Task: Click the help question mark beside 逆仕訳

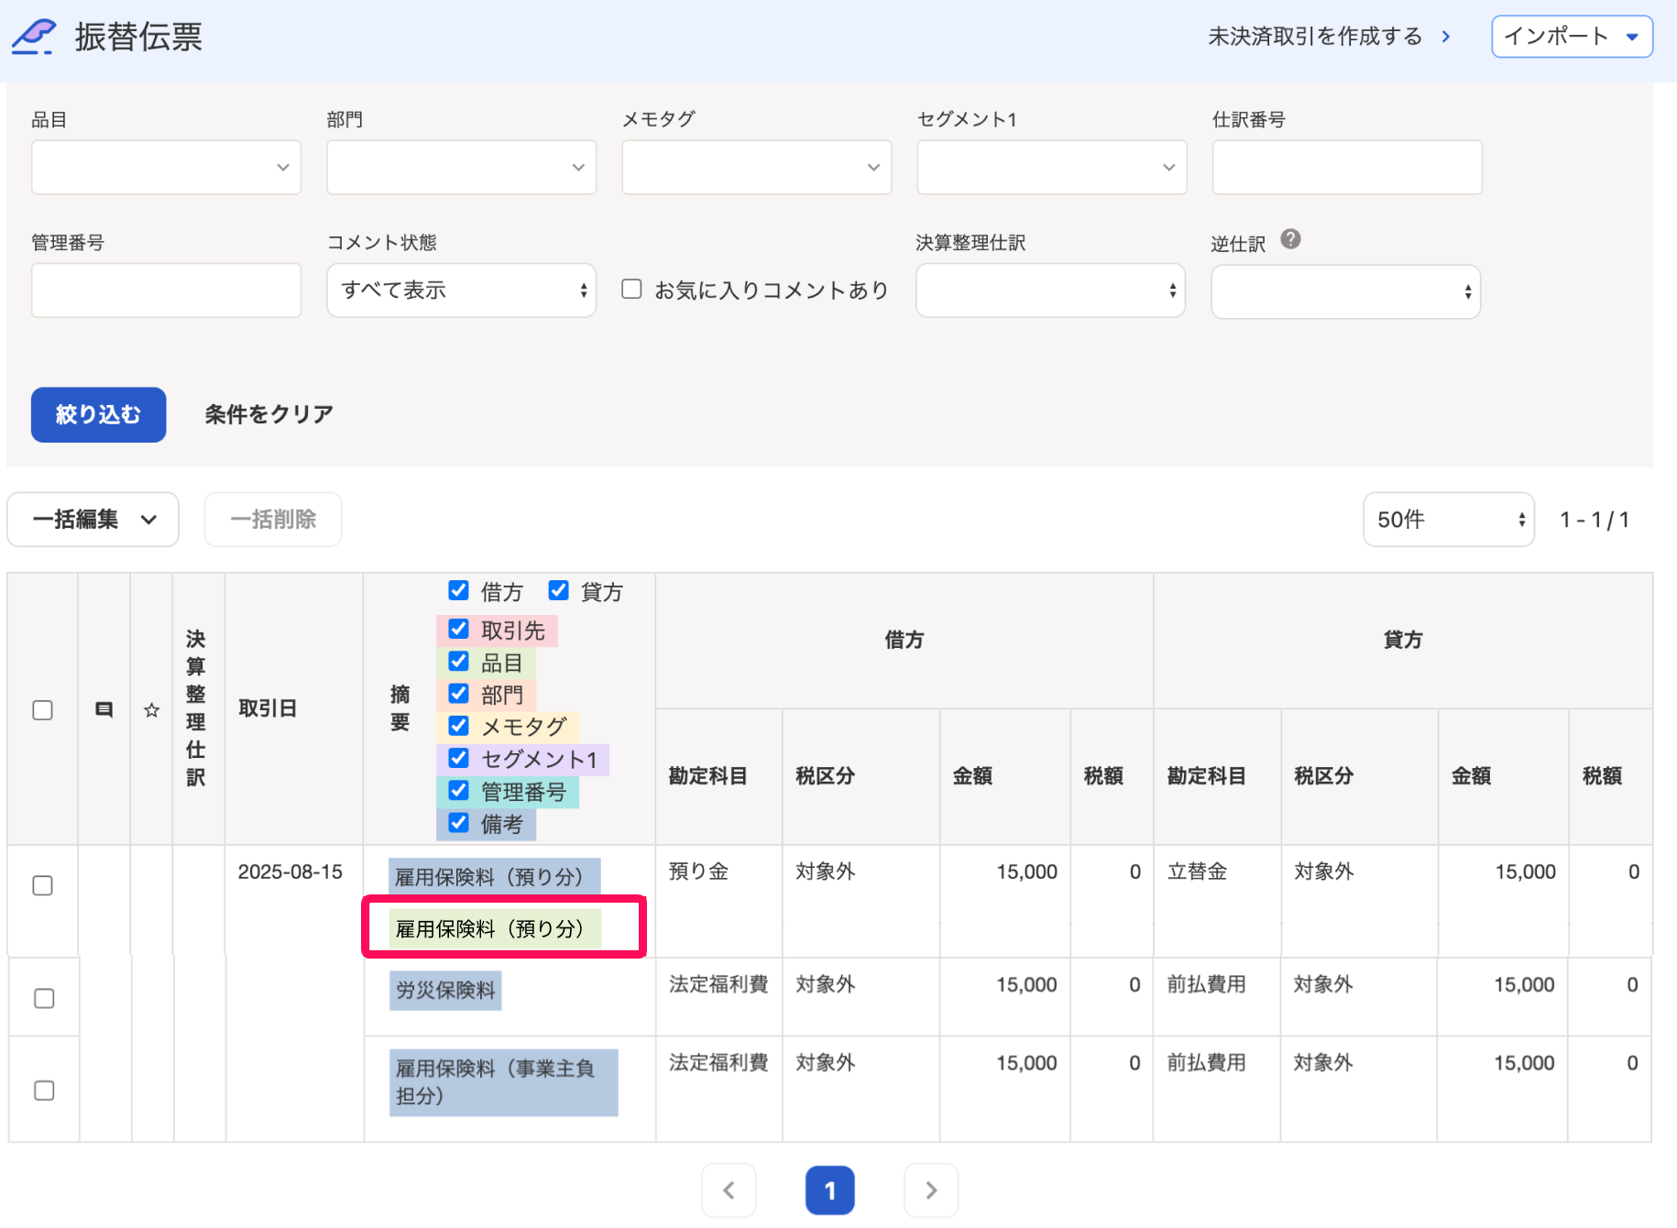Action: (x=1290, y=239)
